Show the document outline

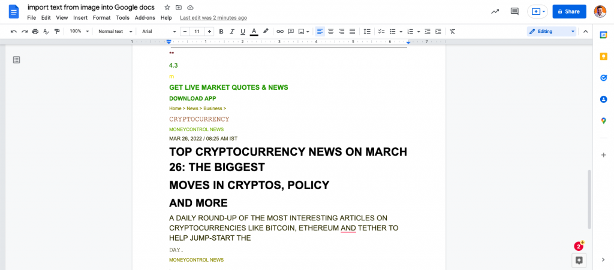tap(16, 60)
